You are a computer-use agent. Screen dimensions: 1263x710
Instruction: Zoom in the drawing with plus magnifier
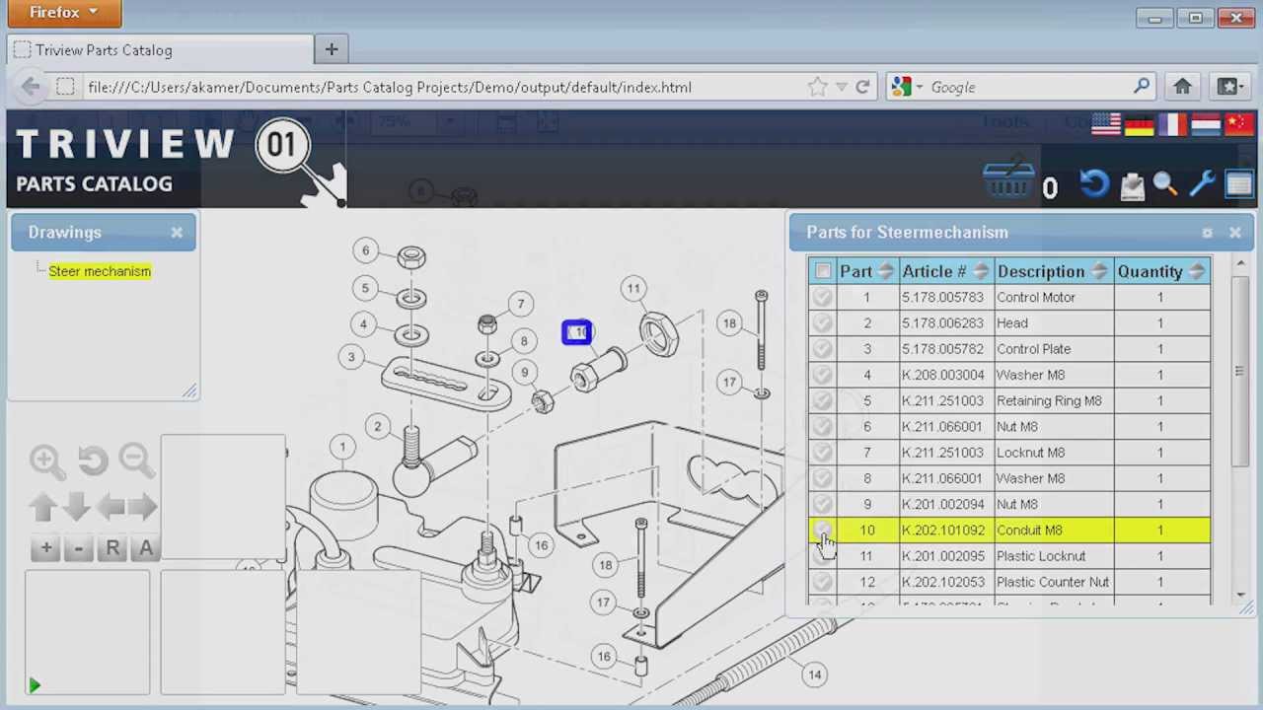coord(45,460)
